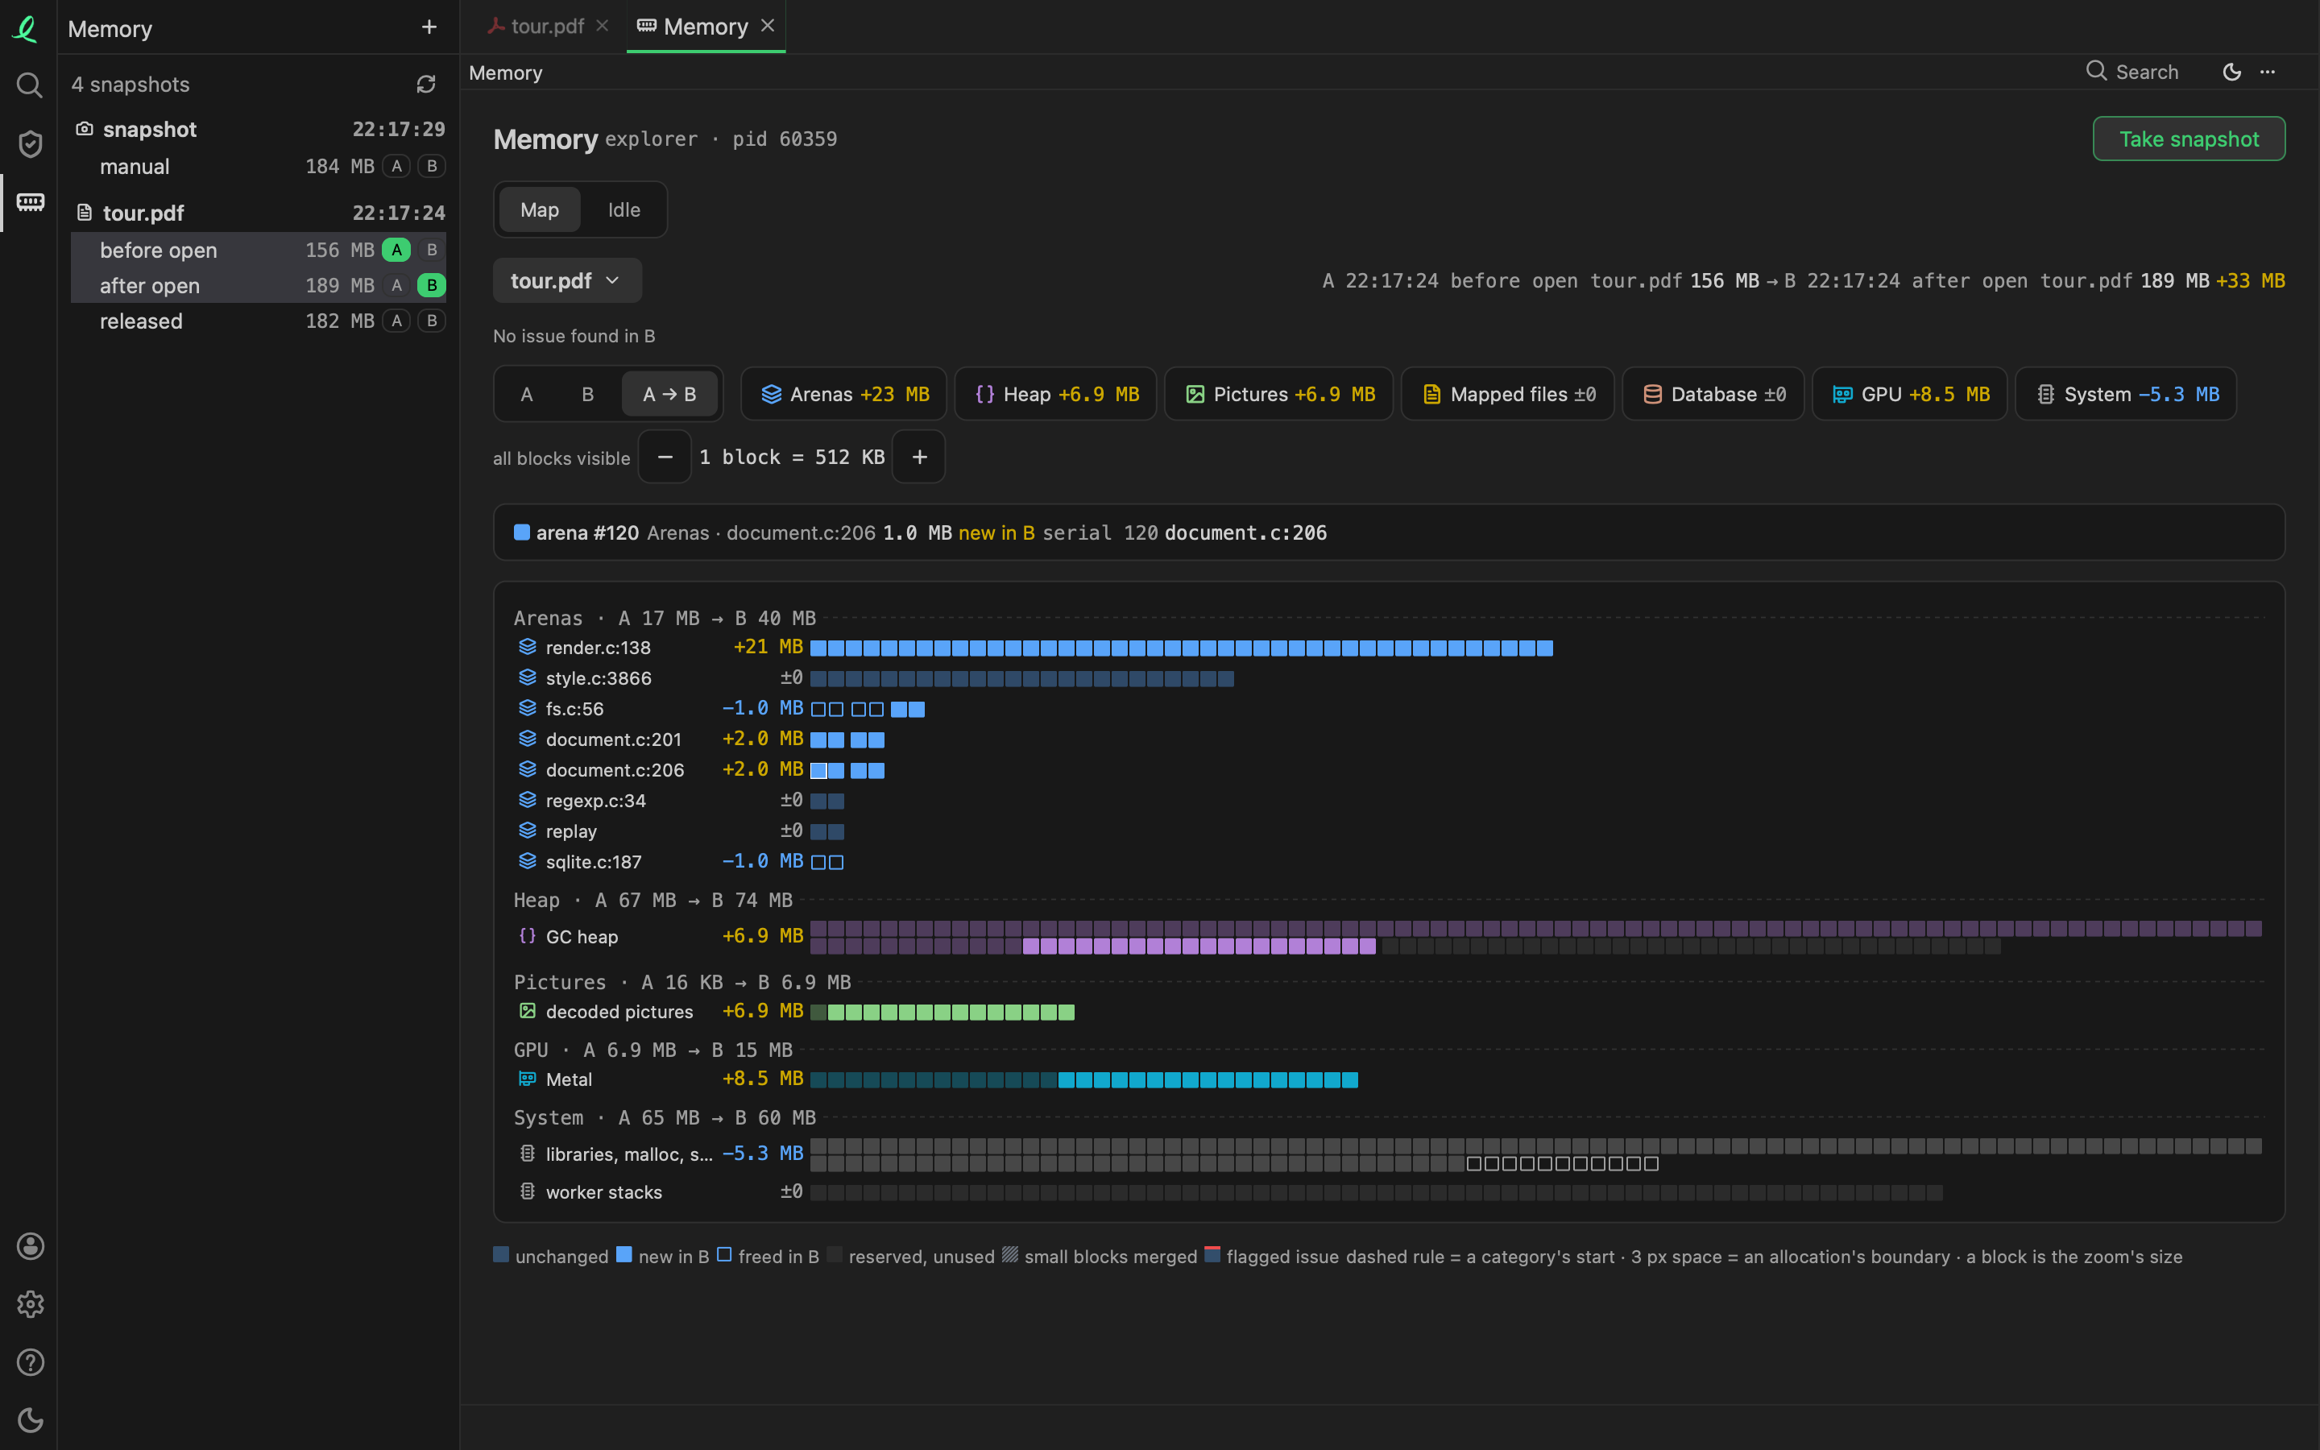Refresh the 4 snapshots list
The width and height of the screenshot is (2320, 1450).
425,85
